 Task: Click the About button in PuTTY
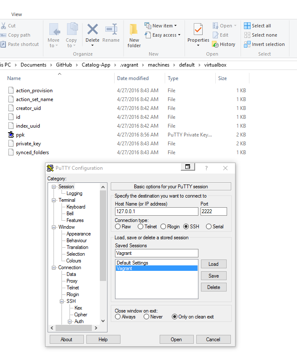pyautogui.click(x=67, y=340)
